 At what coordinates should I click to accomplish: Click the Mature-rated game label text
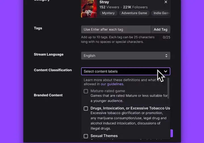point(108,91)
